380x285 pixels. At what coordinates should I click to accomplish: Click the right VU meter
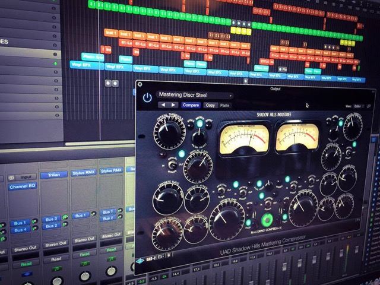(297, 137)
